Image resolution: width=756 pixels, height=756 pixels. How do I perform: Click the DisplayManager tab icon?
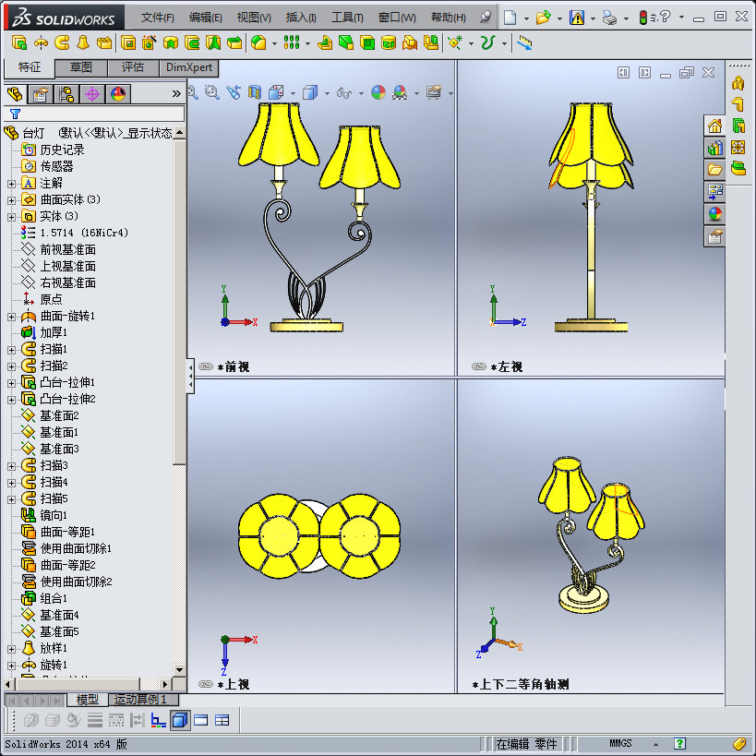point(116,93)
